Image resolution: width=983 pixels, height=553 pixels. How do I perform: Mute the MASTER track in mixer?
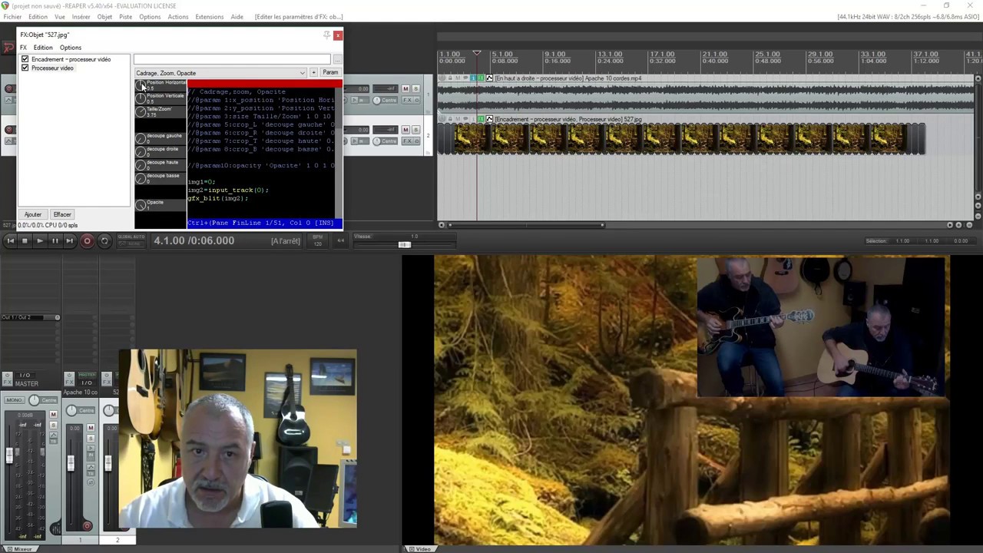[53, 416]
